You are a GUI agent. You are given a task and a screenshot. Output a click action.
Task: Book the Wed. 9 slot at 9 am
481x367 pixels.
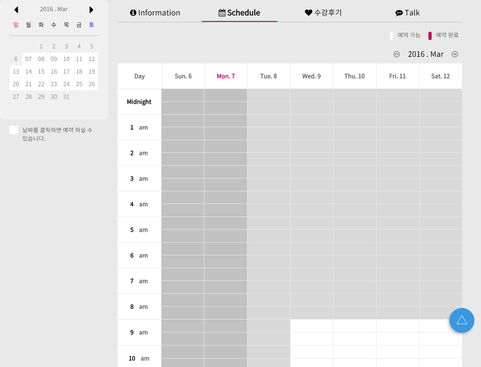click(x=312, y=326)
